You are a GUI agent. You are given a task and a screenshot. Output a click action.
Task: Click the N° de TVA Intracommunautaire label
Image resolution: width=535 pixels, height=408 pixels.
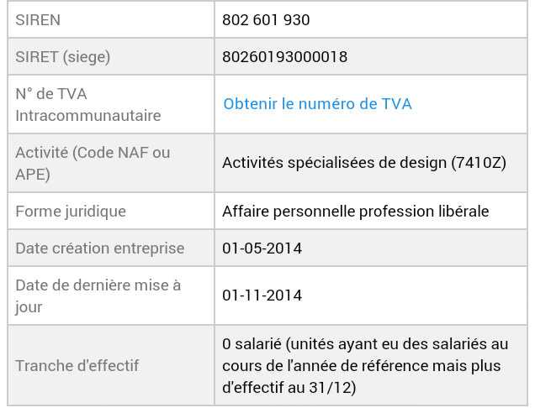(88, 105)
